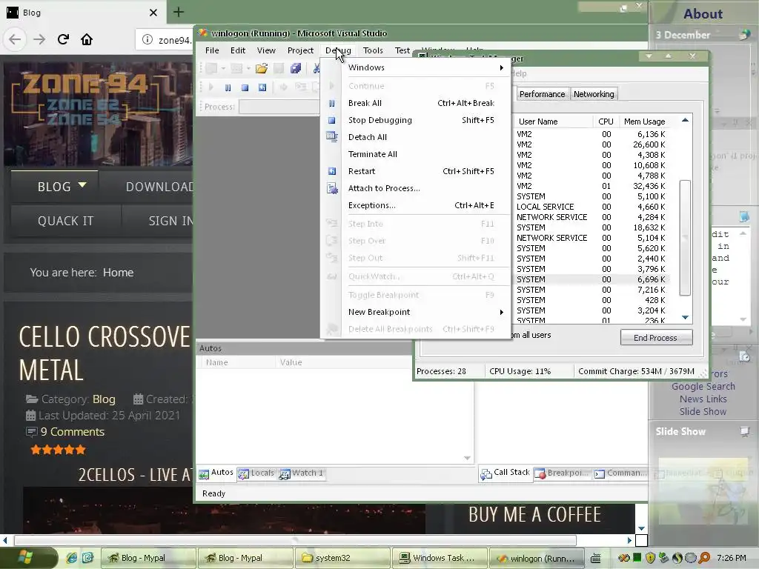Launch Internet Explorer from quick launch

72,558
